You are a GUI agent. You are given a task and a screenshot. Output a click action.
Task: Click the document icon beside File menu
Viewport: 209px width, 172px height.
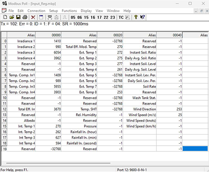[4, 11]
